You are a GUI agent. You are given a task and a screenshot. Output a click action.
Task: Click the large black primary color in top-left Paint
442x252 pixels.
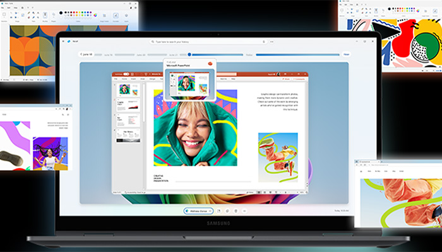pyautogui.click(x=61, y=13)
